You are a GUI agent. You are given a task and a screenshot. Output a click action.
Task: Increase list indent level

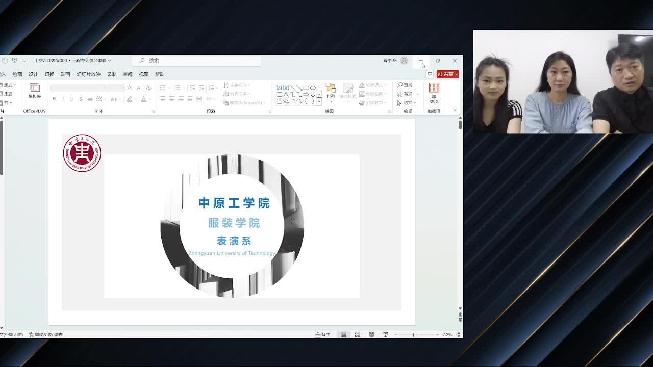(202, 88)
